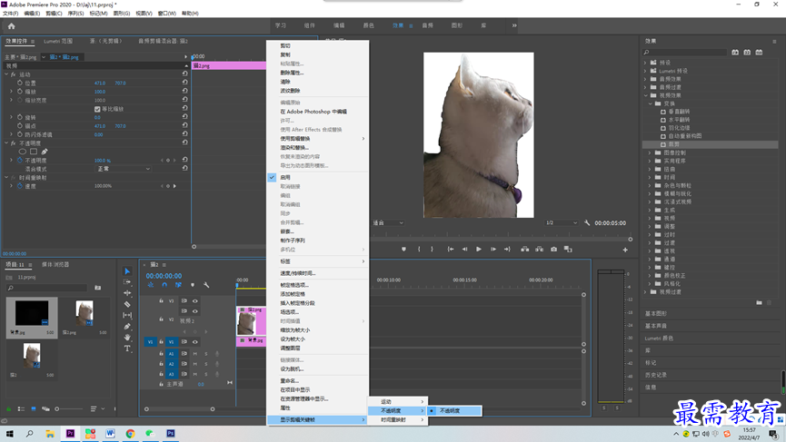786x442 pixels.
Task: Select the Pen tool in the tools panel
Action: tap(127, 327)
